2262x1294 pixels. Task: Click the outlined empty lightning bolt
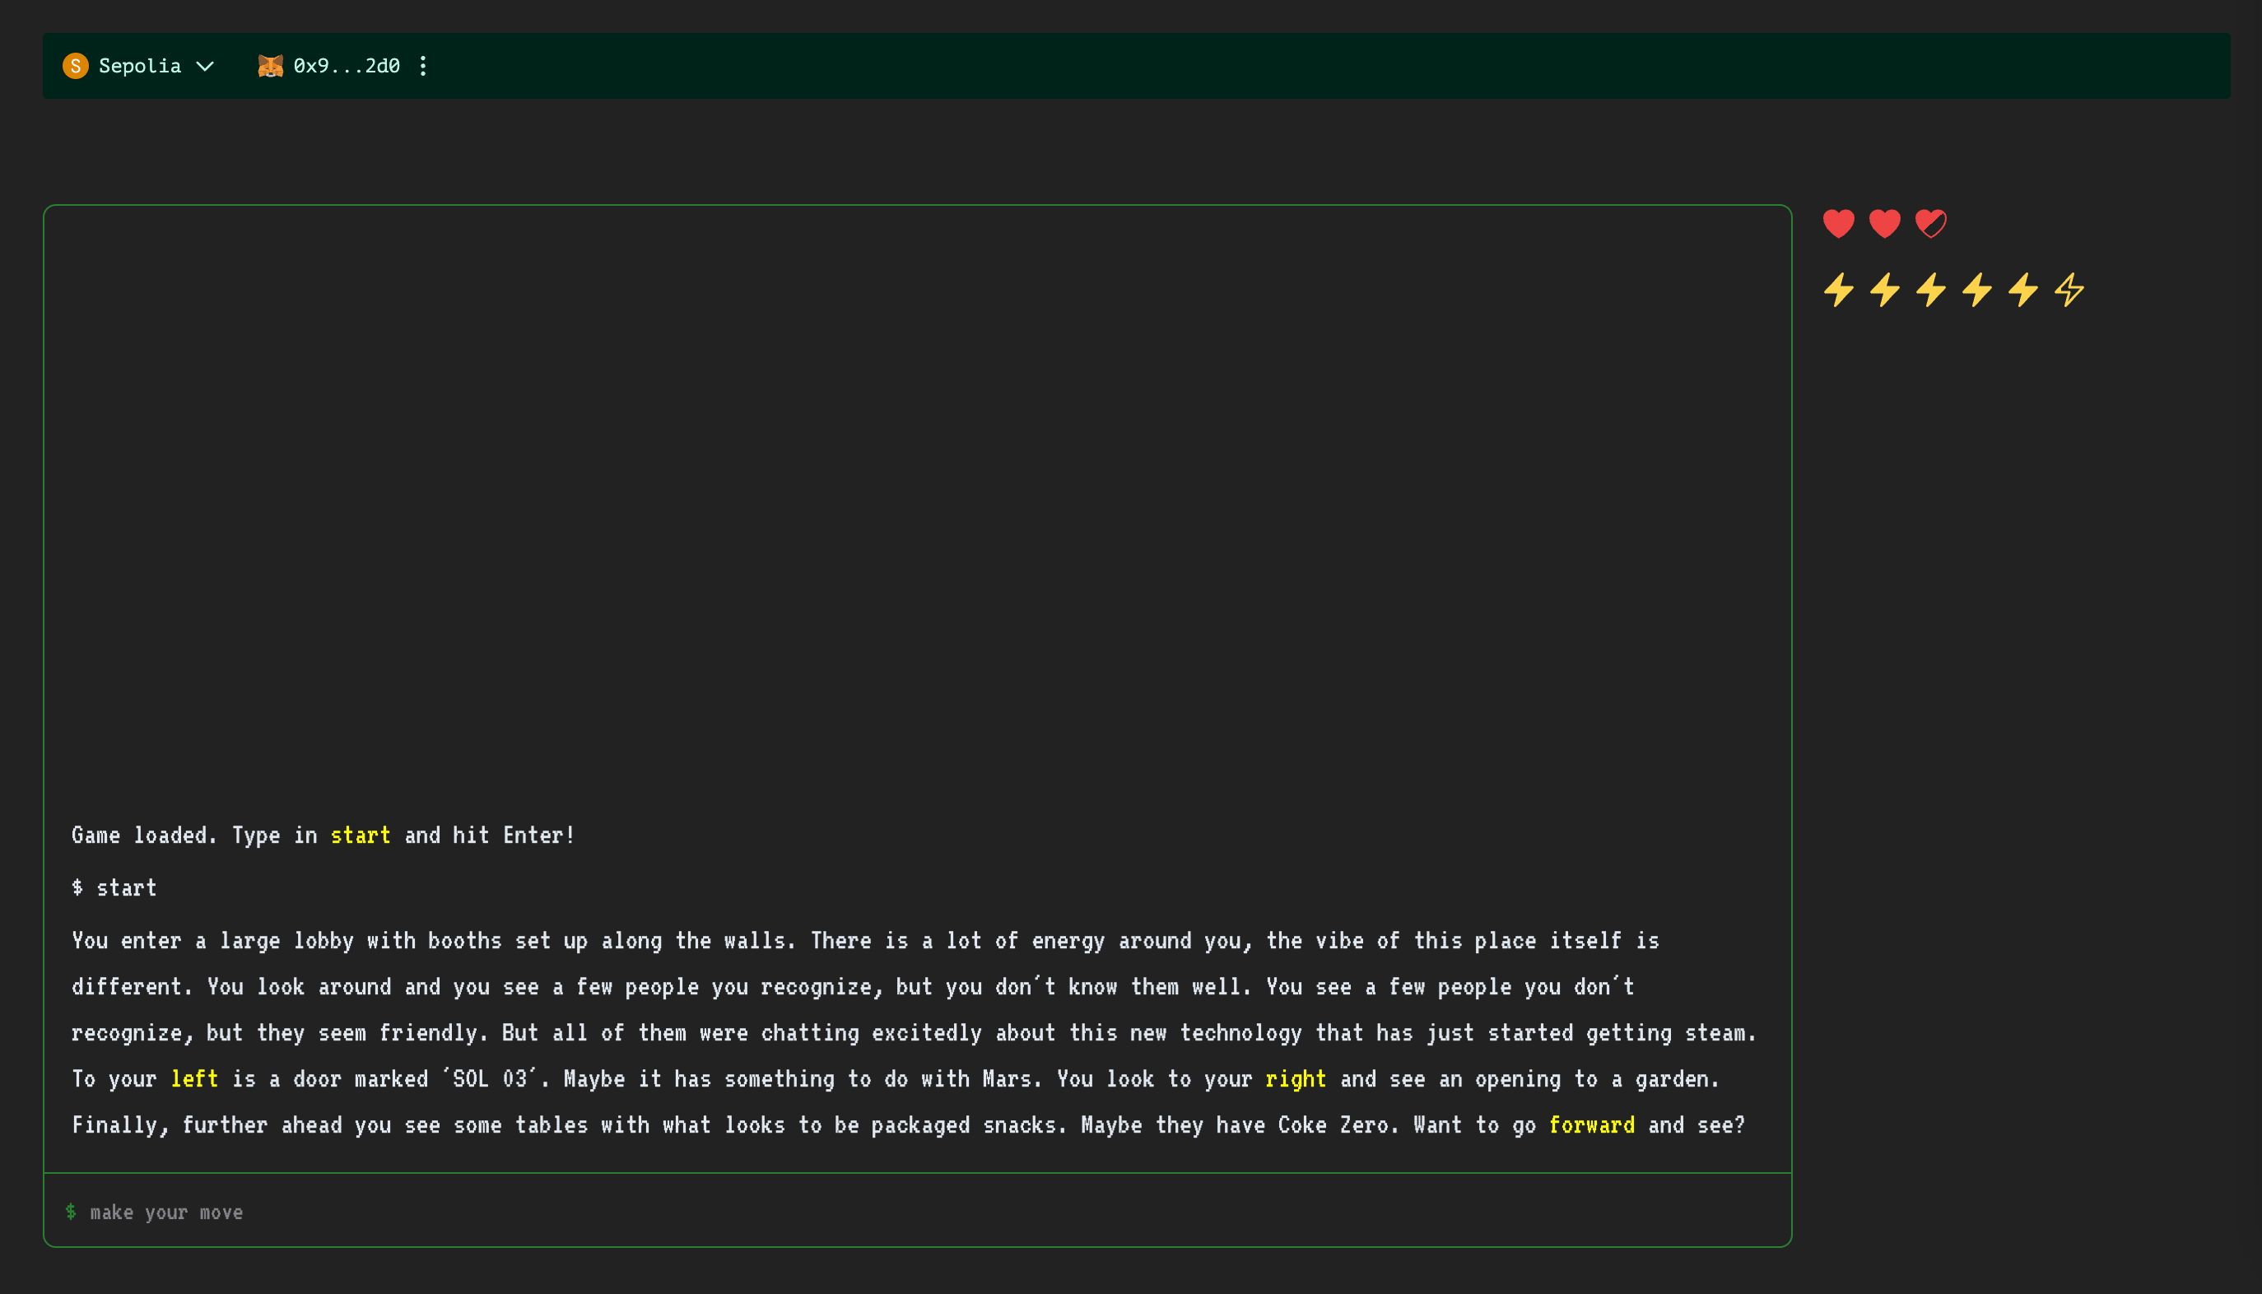(2069, 290)
